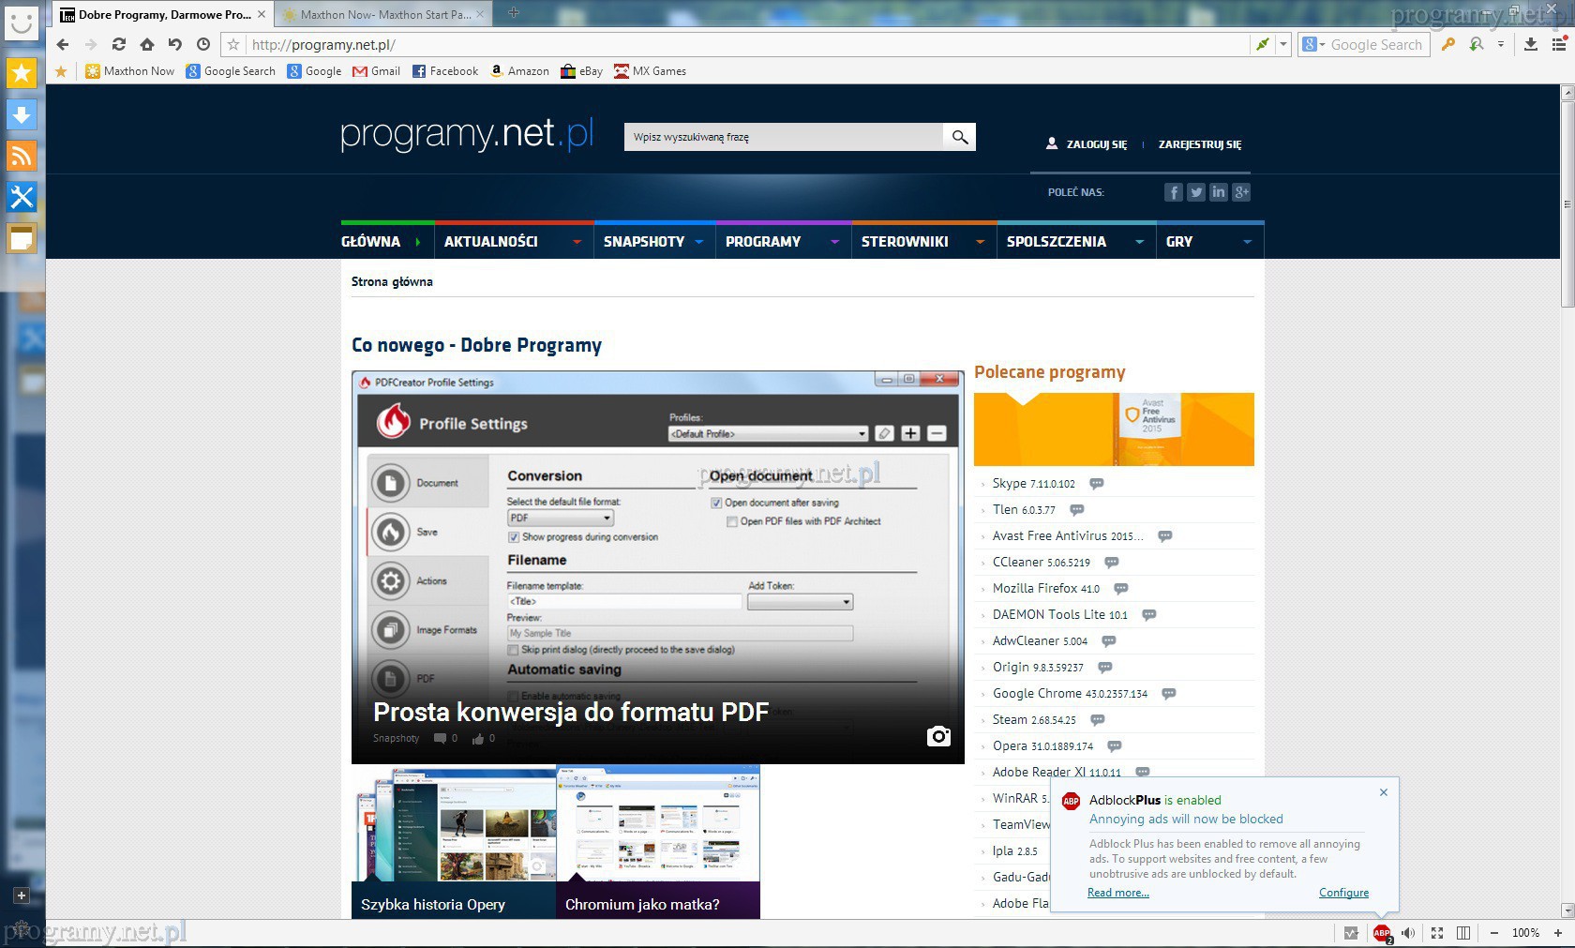
Task: Open the RSS feed reader in sidebar
Action: point(22,156)
